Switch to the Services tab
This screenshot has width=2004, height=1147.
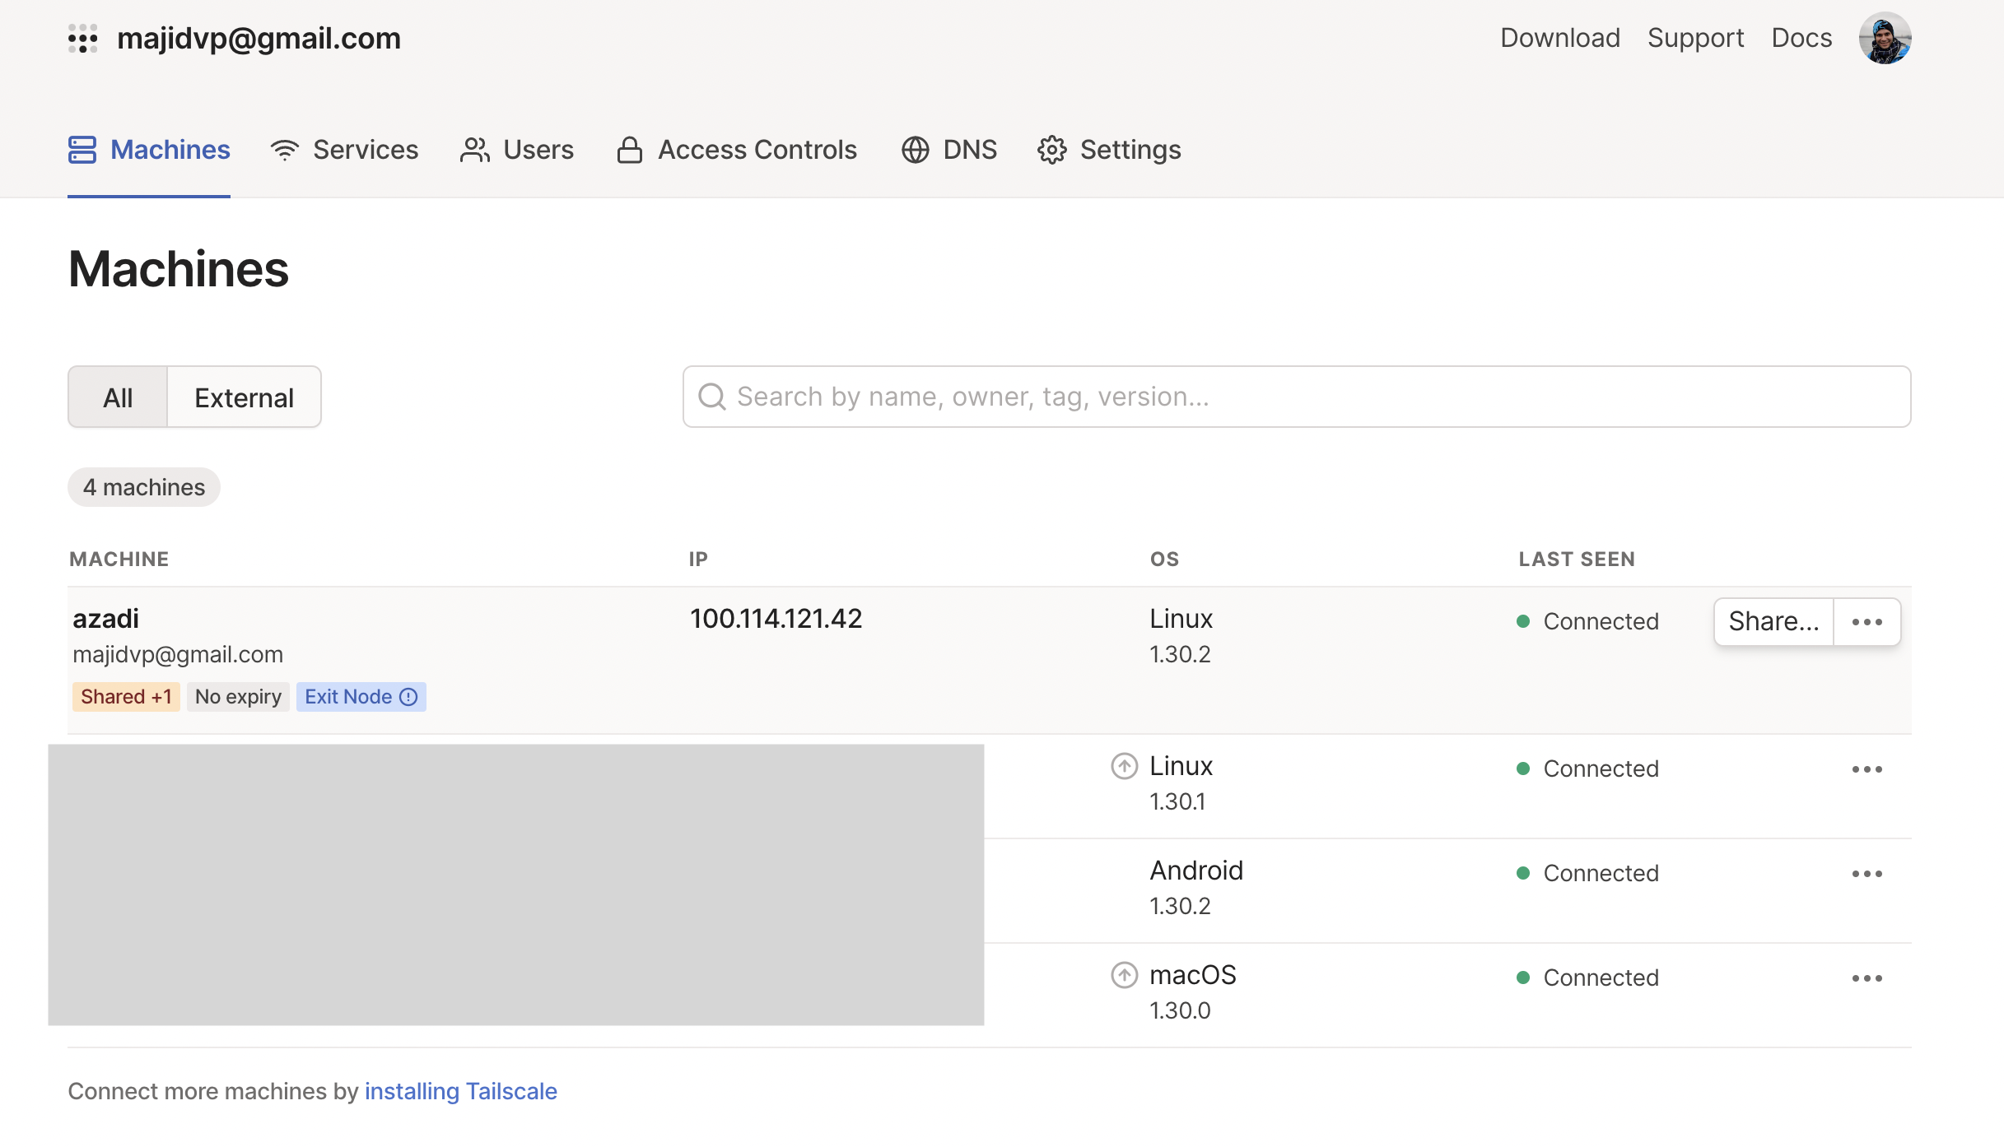pyautogui.click(x=344, y=150)
